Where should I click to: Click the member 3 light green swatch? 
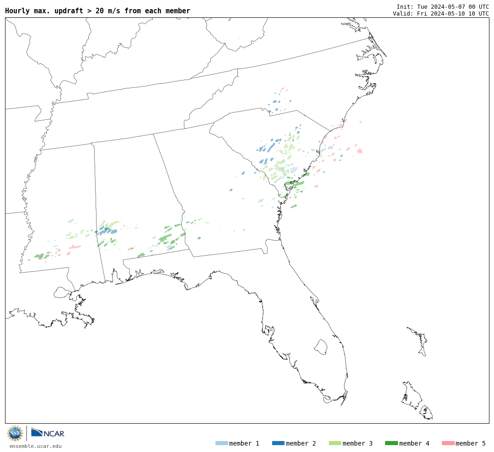335,443
